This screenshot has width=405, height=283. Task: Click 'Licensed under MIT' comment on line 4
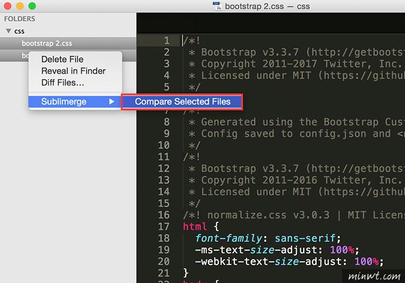pyautogui.click(x=296, y=76)
